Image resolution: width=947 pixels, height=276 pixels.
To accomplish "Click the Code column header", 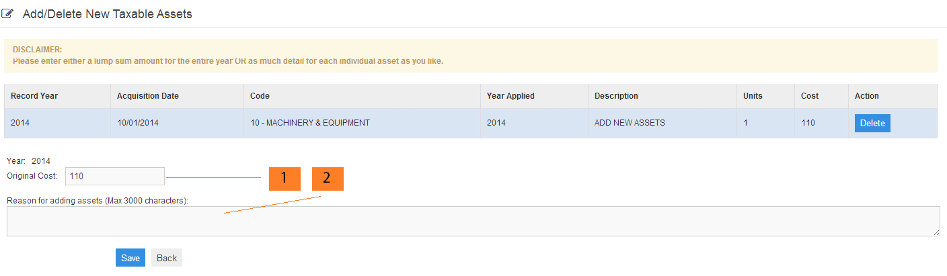I will (x=260, y=96).
